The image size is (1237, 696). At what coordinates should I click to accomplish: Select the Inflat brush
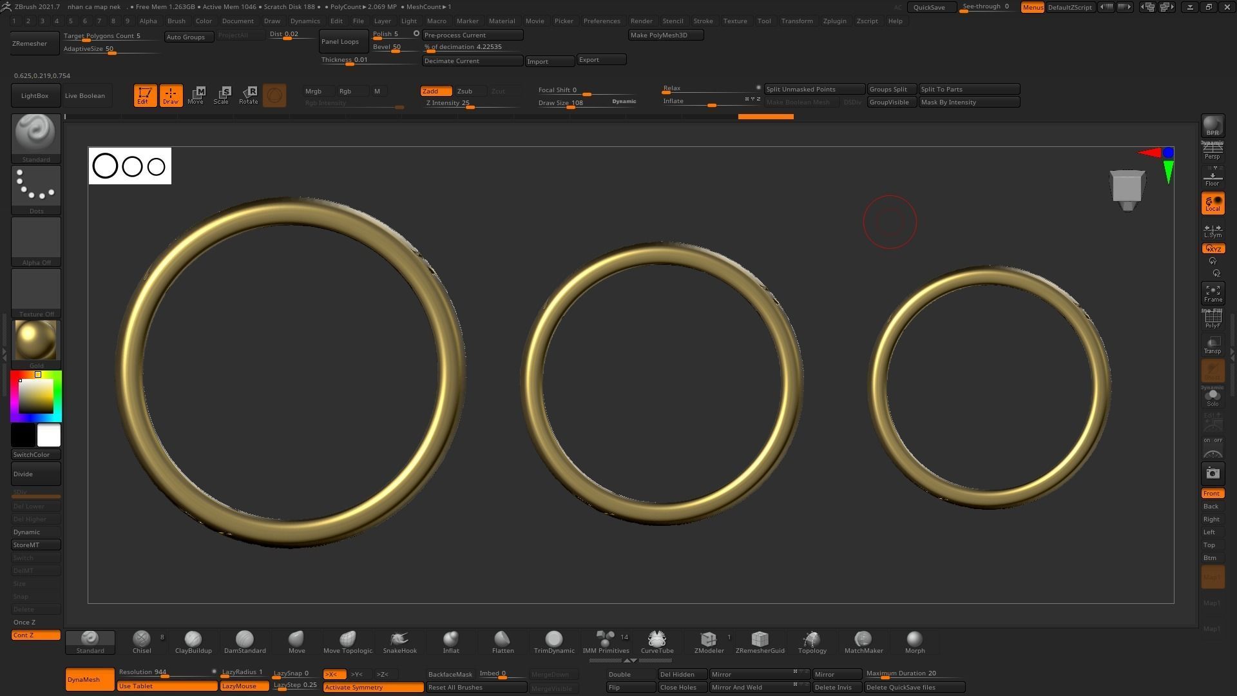point(451,642)
